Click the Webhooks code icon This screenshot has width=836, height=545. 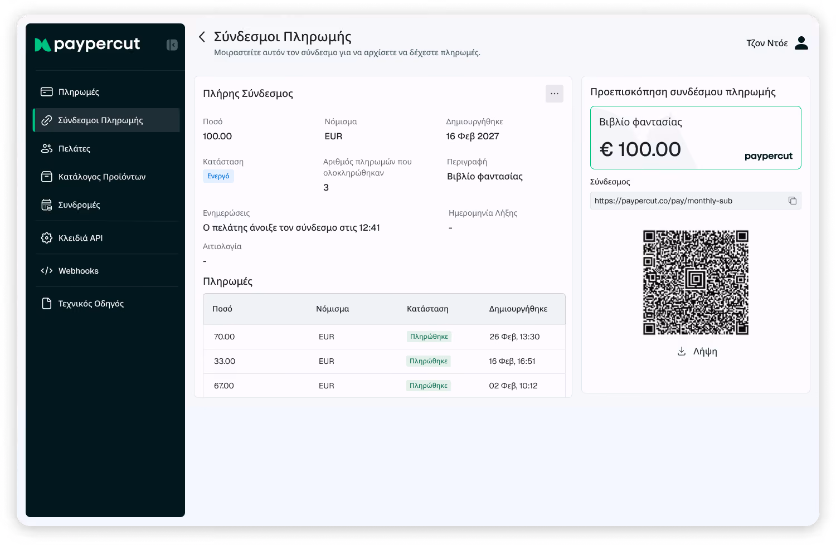[x=47, y=271]
